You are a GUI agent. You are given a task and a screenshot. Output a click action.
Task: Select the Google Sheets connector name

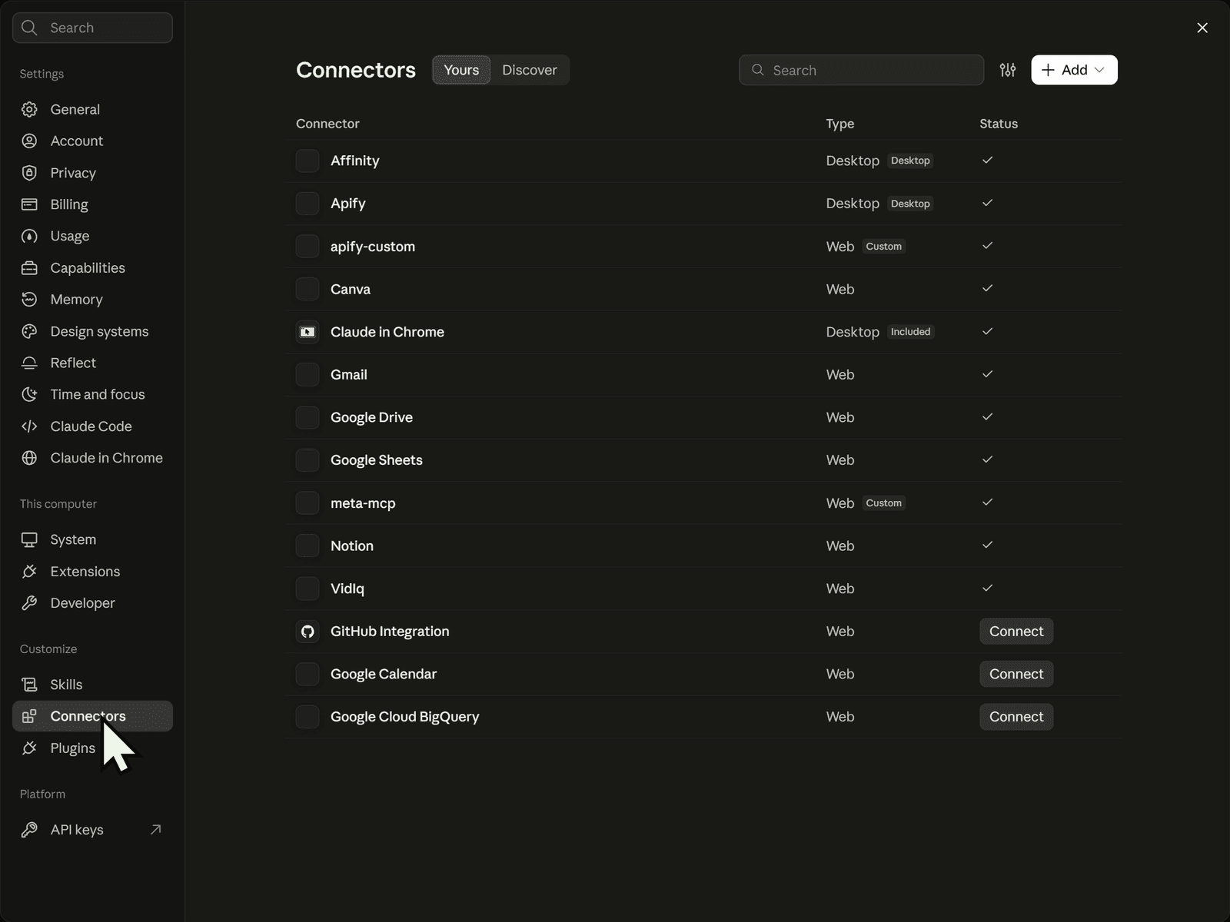(377, 460)
